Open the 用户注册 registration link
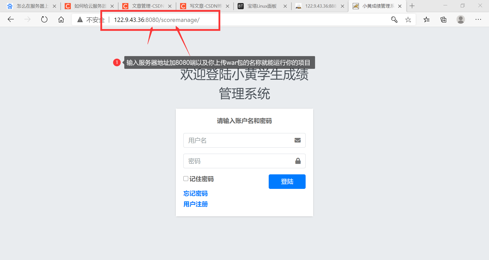Screen dimensions: 489x260 (195, 204)
